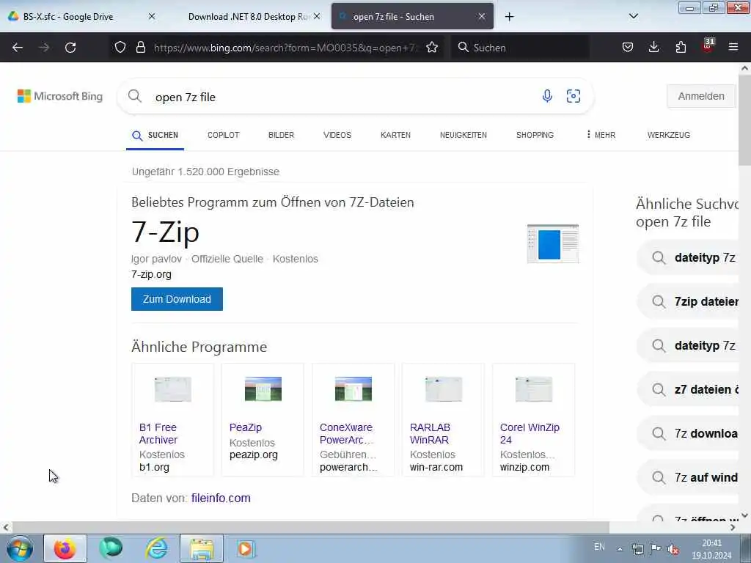Open the SHOPPING tab

535,135
